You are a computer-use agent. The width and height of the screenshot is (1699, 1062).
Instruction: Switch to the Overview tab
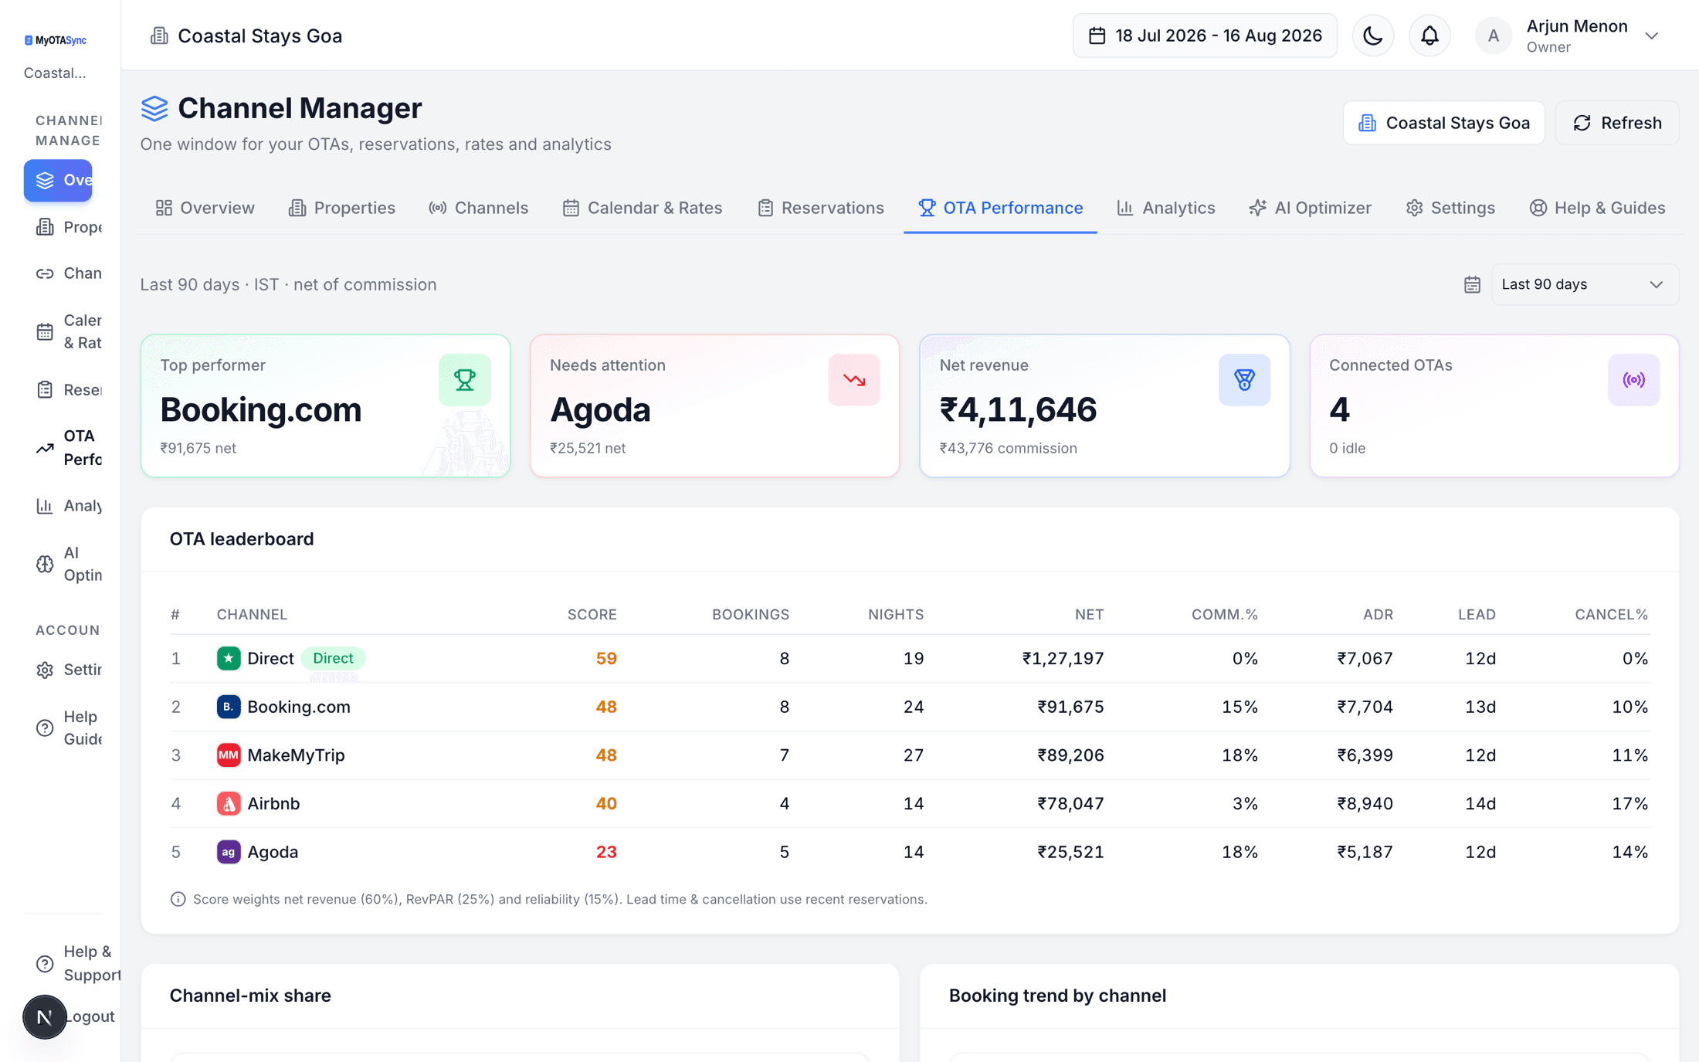coord(205,208)
